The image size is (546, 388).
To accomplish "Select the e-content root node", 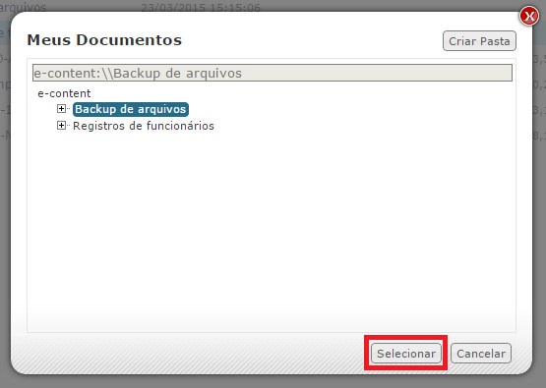I will click(x=64, y=93).
